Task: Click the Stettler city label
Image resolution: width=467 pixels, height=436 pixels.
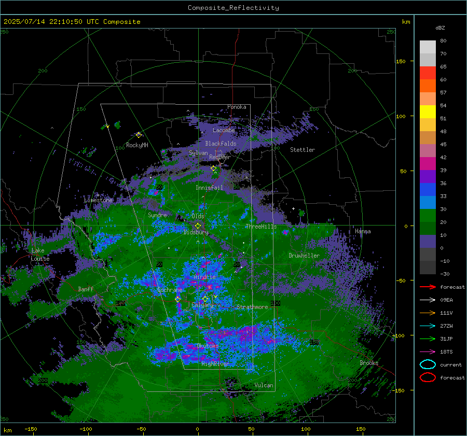Action: [303, 150]
